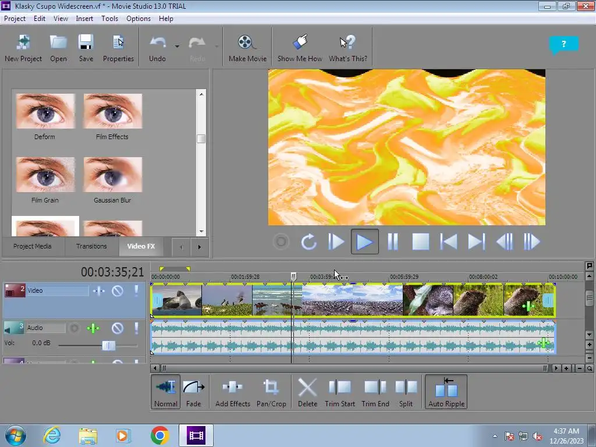Screen dimensions: 596x447
Task: Open the Audio track FX icon
Action: click(x=93, y=328)
